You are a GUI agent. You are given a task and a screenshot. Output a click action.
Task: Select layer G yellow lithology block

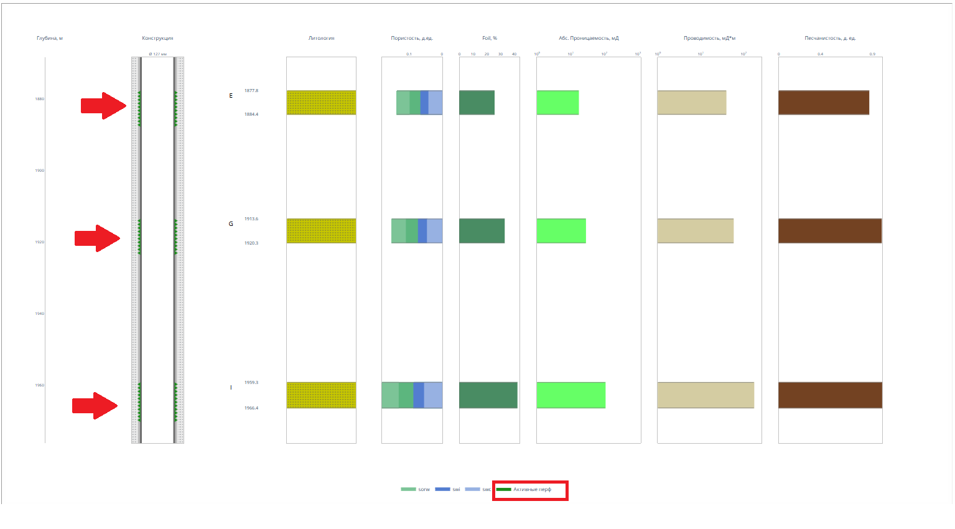pyautogui.click(x=321, y=231)
